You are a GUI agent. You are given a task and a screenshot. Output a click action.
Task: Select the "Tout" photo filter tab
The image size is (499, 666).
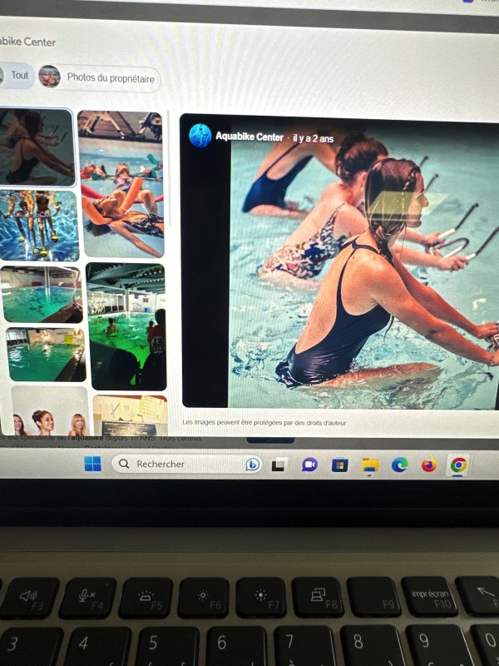pyautogui.click(x=18, y=76)
